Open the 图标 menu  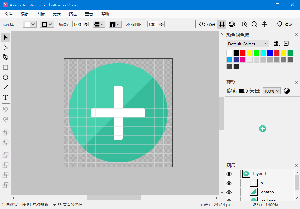coord(41,14)
